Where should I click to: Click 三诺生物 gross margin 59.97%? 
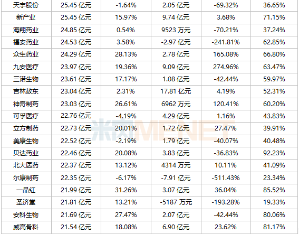(274, 79)
